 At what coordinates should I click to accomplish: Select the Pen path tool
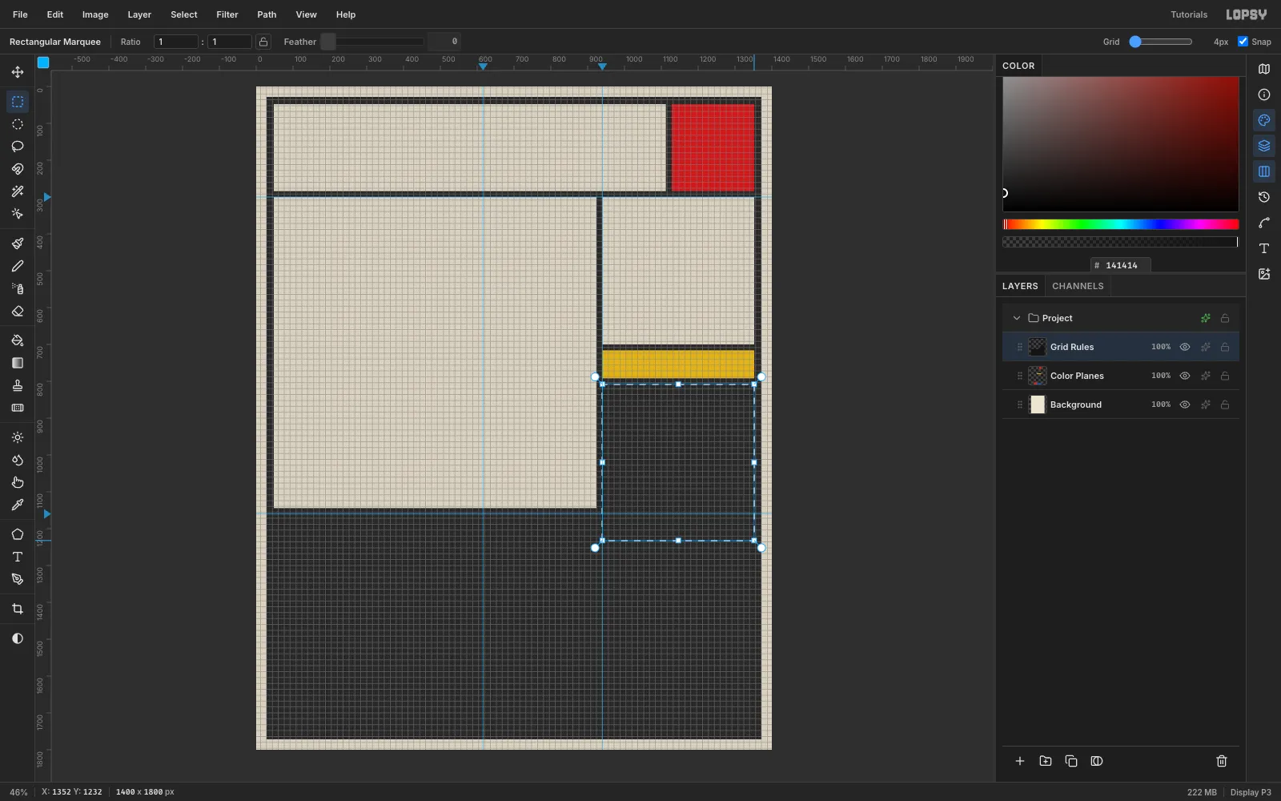18,579
